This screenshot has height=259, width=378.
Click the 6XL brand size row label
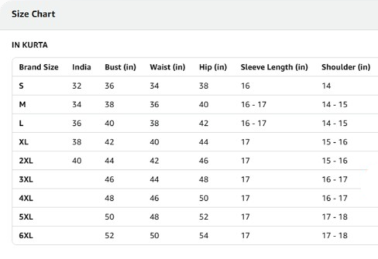pos(26,236)
